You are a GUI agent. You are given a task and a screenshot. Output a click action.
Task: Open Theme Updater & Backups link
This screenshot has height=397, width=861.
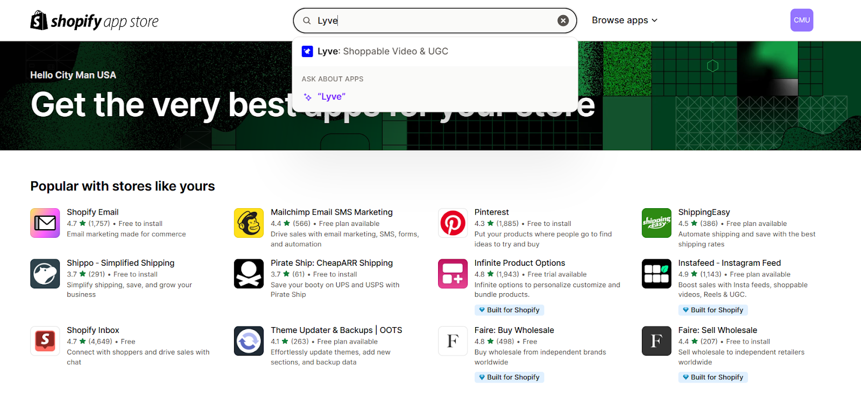point(336,330)
